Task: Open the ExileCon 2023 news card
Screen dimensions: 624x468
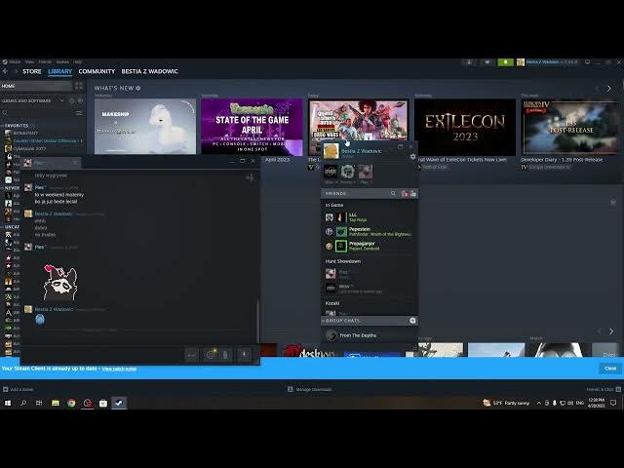Action: 465,127
